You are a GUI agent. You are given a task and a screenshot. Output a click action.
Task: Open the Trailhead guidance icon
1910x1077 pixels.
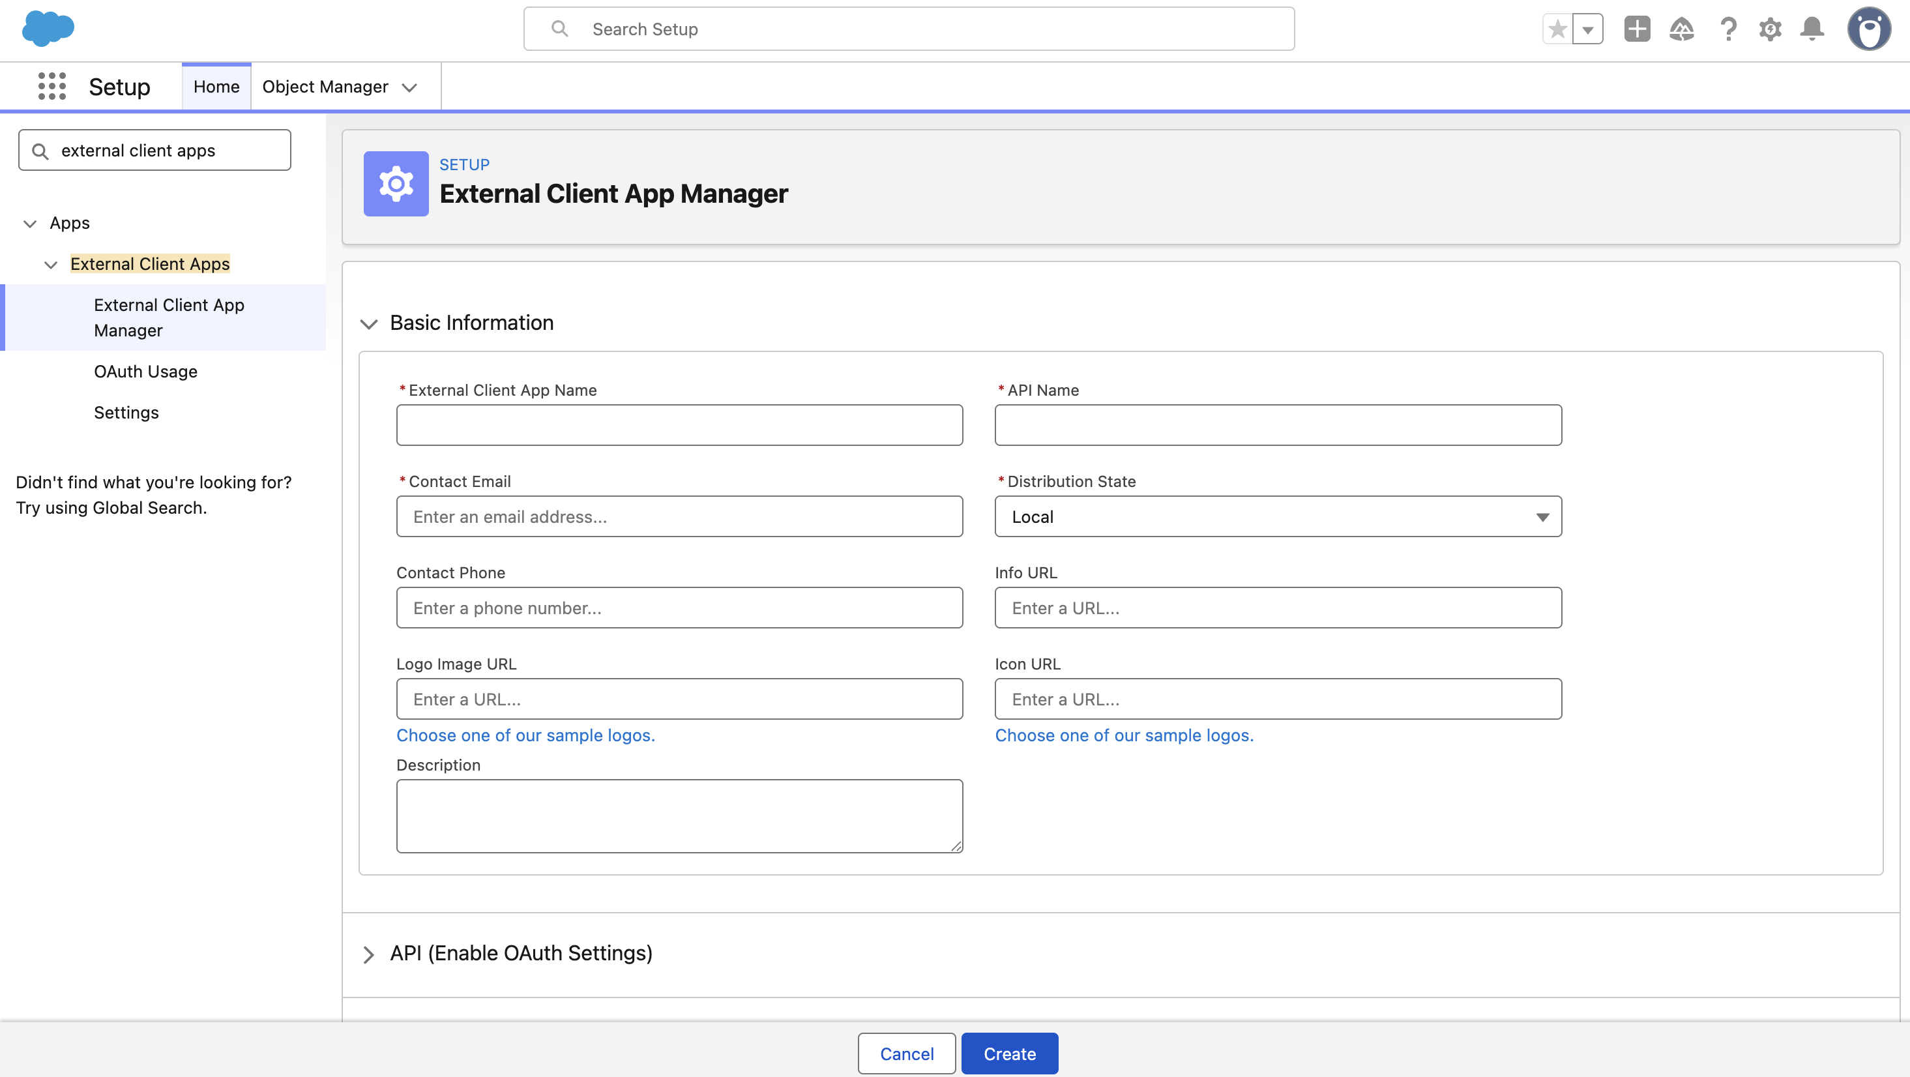tap(1682, 29)
